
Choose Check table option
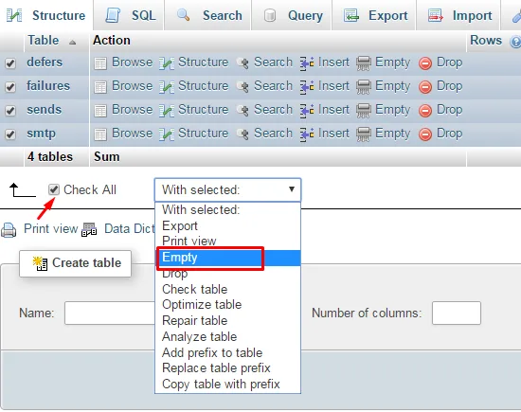(228, 290)
